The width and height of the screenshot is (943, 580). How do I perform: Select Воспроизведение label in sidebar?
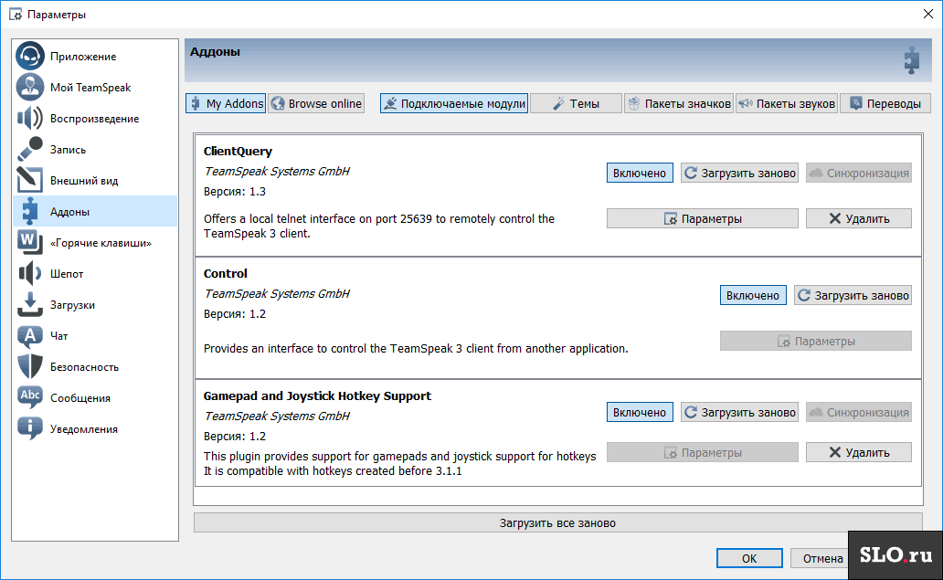click(x=94, y=119)
